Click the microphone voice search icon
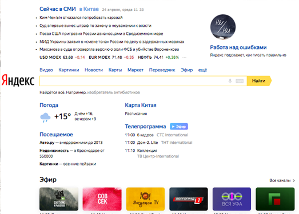Viewport: 299px width, 214px height. [x=230, y=81]
